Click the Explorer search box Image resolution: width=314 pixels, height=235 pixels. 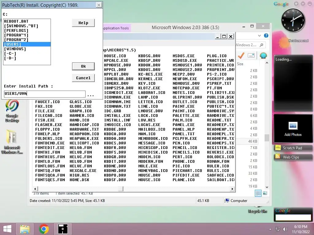pos(250,45)
